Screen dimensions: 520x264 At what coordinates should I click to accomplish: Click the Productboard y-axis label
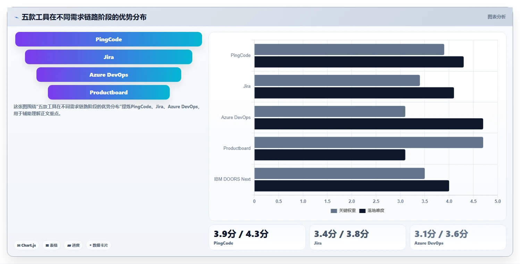click(237, 148)
